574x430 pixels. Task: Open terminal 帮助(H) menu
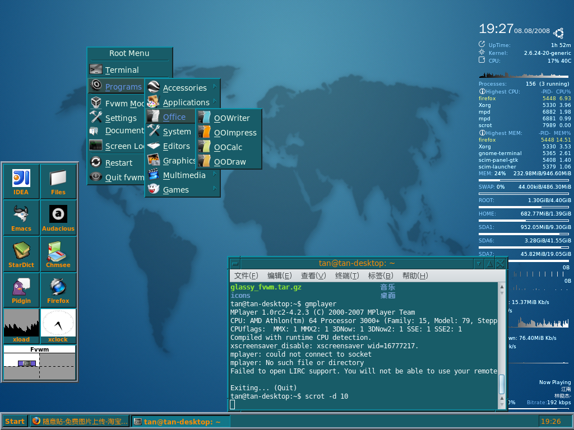pyautogui.click(x=415, y=275)
